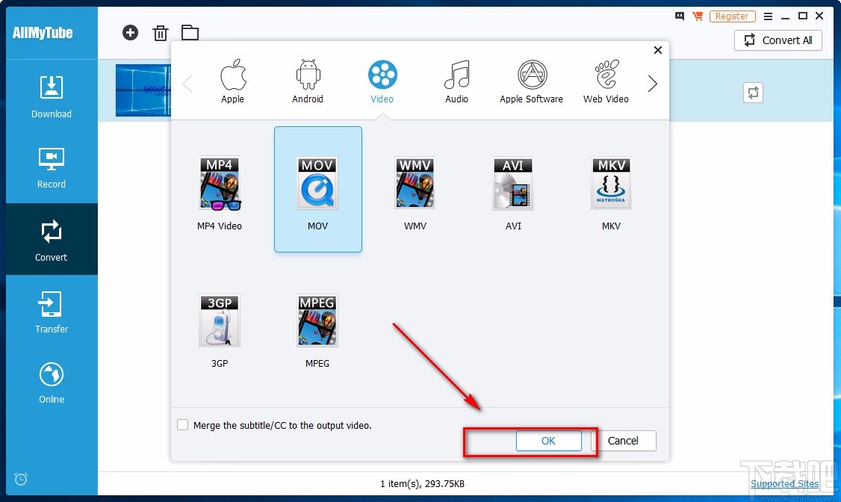Viewport: 841px width, 502px height.
Task: Select the MKV format
Action: click(612, 193)
